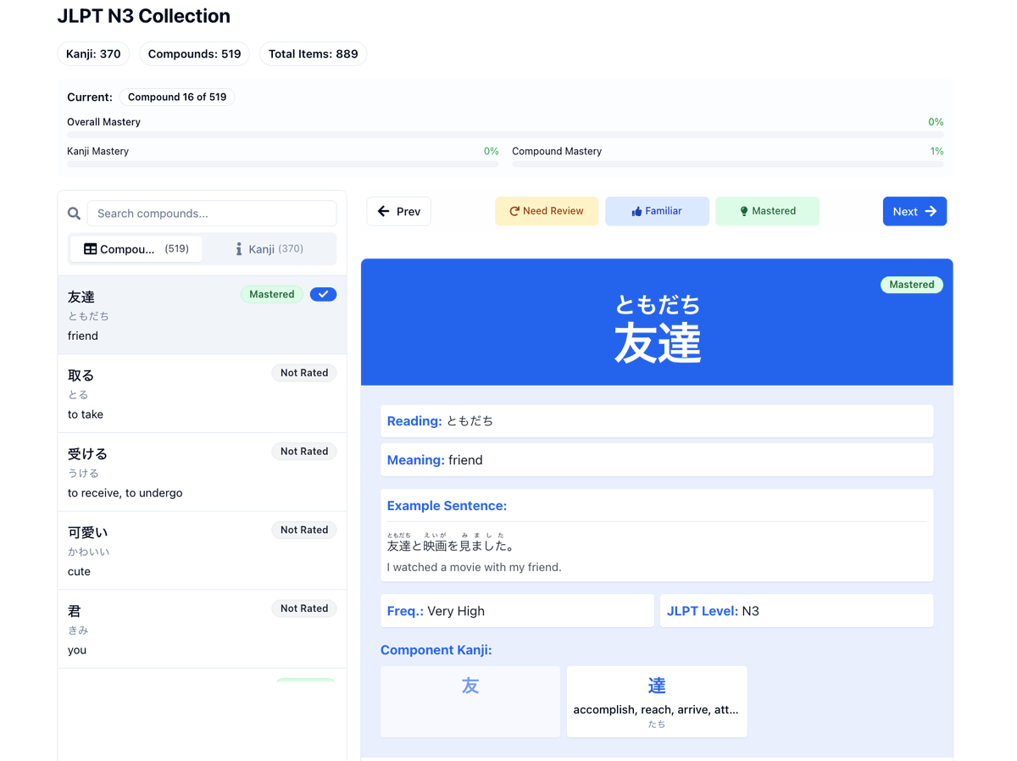The height and width of the screenshot is (761, 1017).
Task: Click the Freq.: Very High field
Action: click(x=517, y=611)
